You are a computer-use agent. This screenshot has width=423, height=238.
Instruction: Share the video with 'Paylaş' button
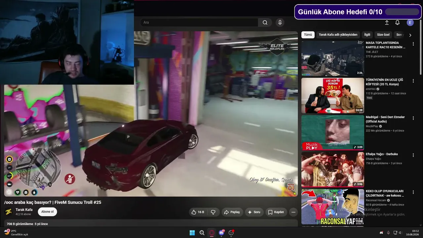pos(232,212)
